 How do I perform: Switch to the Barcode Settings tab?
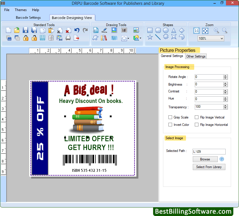(28, 18)
